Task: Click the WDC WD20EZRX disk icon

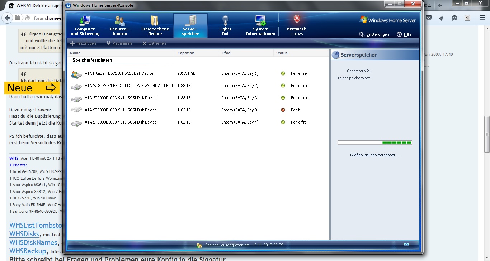Action: click(76, 86)
